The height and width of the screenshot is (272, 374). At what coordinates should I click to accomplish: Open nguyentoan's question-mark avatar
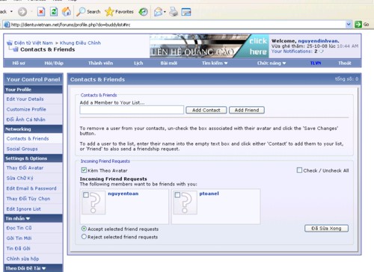(x=93, y=203)
